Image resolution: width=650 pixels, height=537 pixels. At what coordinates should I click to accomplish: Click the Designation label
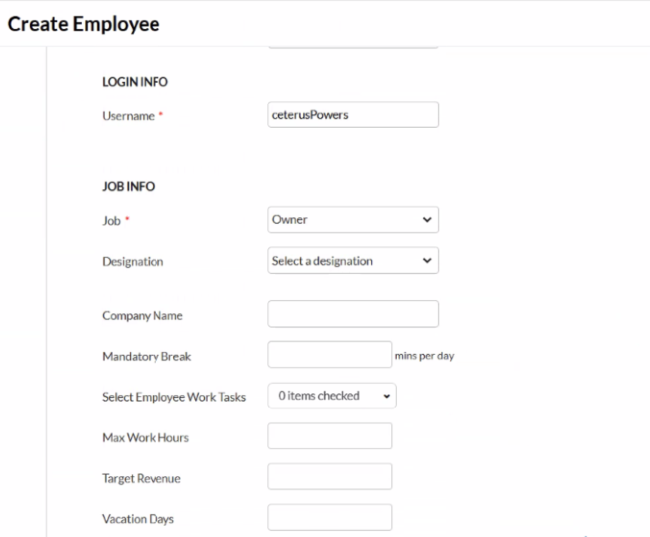tap(133, 261)
